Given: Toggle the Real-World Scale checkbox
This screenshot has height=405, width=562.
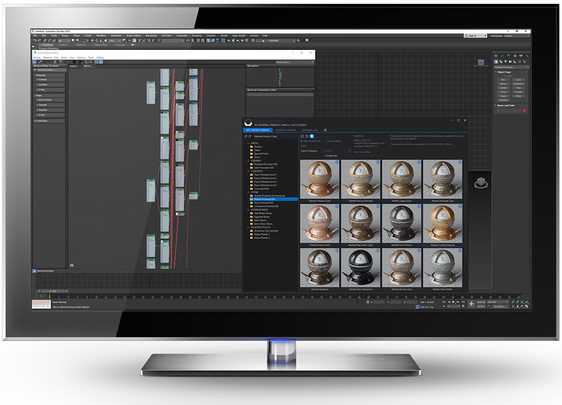Looking at the screenshot, I should click(x=301, y=141).
